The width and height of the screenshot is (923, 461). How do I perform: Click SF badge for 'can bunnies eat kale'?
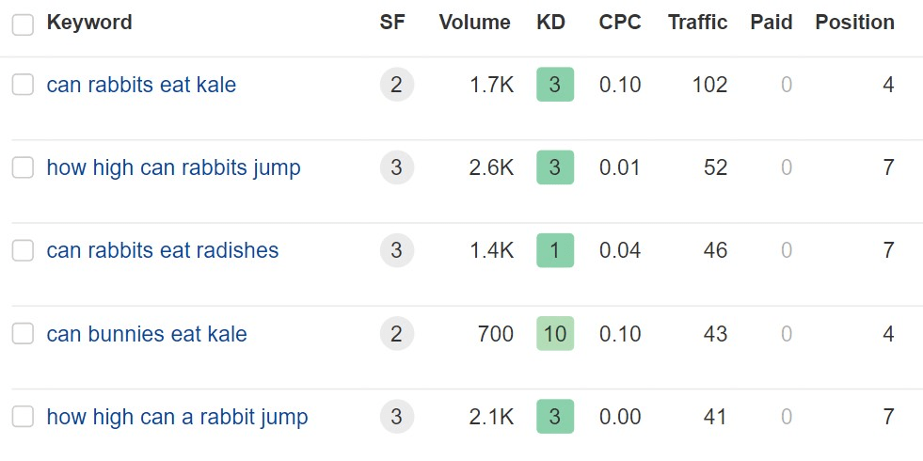pos(396,334)
